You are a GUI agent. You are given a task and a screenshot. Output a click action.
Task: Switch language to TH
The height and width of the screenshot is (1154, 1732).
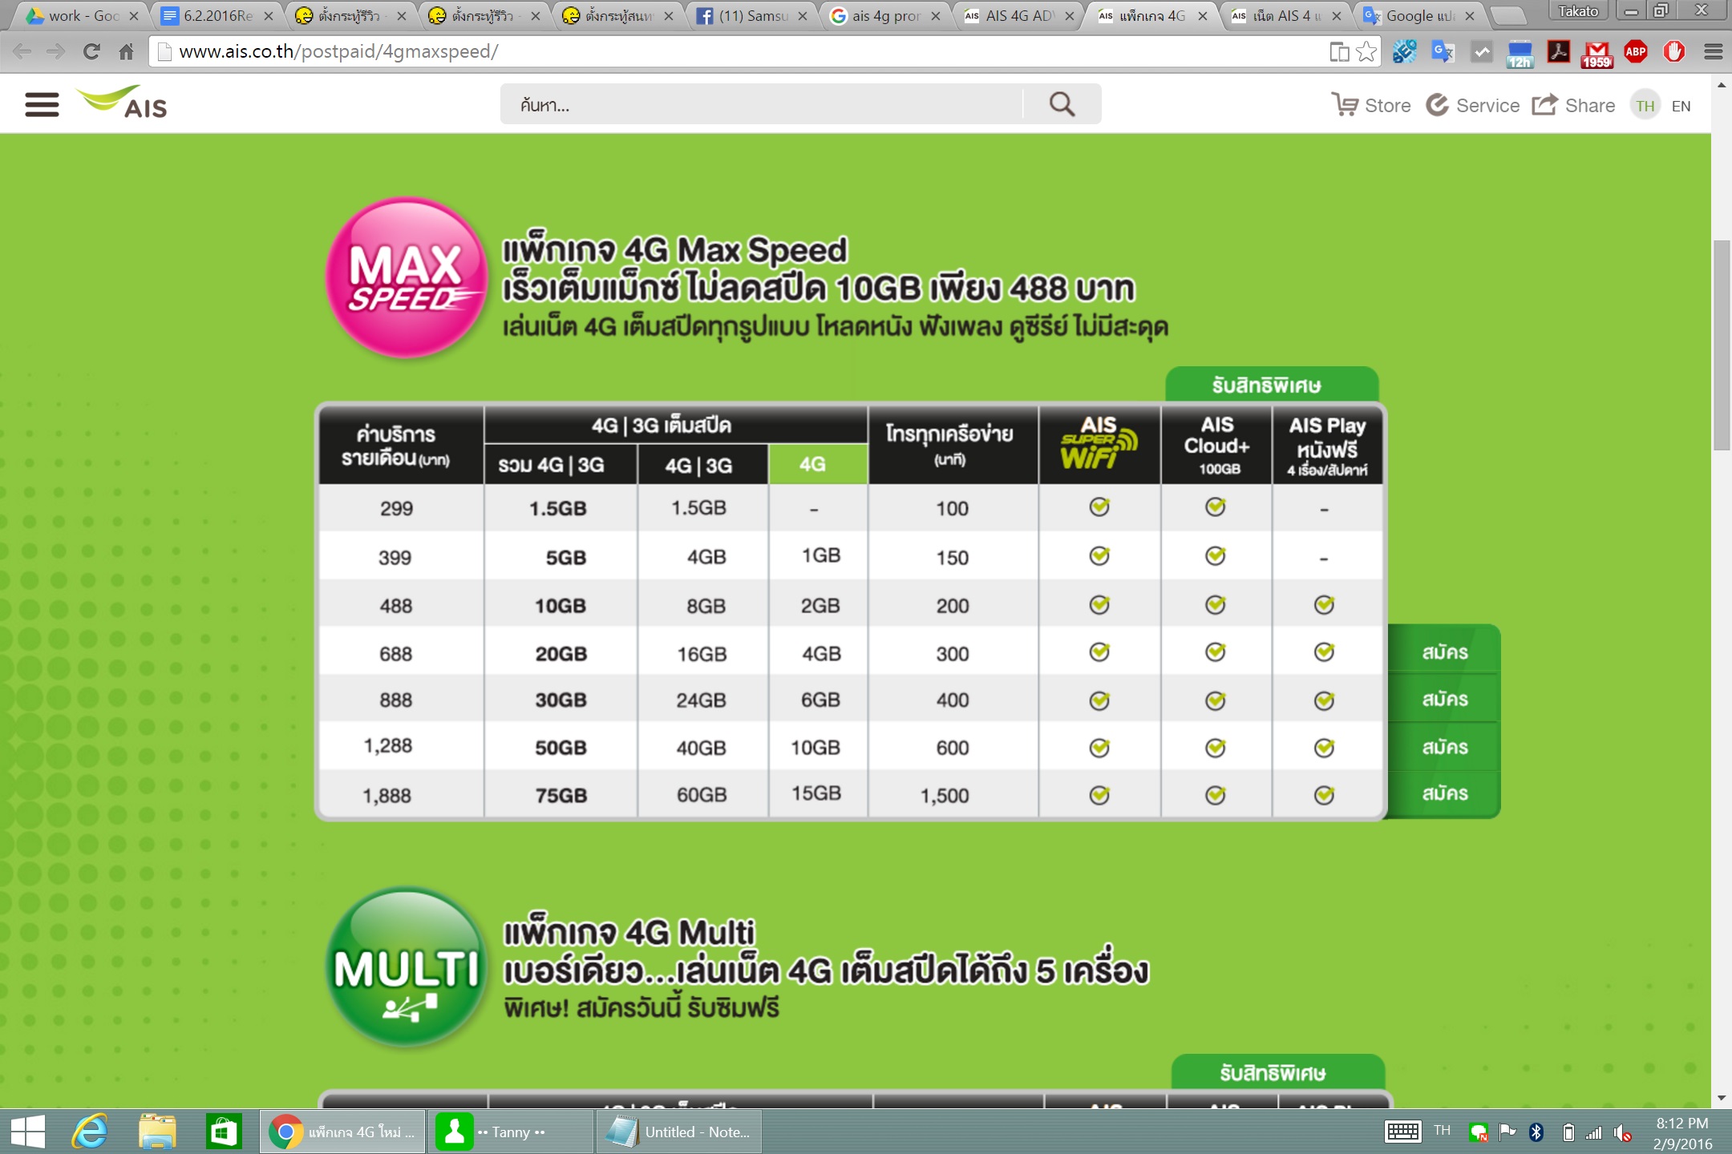tap(1645, 106)
